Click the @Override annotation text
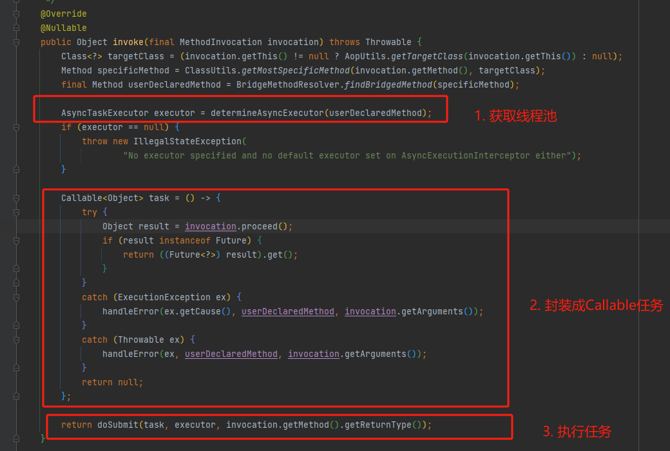Screen dimensions: 670x451 click(64, 14)
